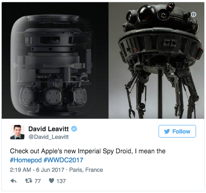Image resolution: width=206 pixels, height=193 pixels.
Task: Click the blue verified badge
Action: (x=74, y=129)
